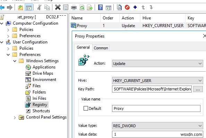This screenshot has width=206, height=138.
Task: Open Help with the question mark icon
Action: (100, 7)
